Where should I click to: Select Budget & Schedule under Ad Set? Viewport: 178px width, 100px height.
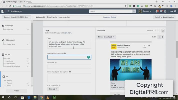13,66
